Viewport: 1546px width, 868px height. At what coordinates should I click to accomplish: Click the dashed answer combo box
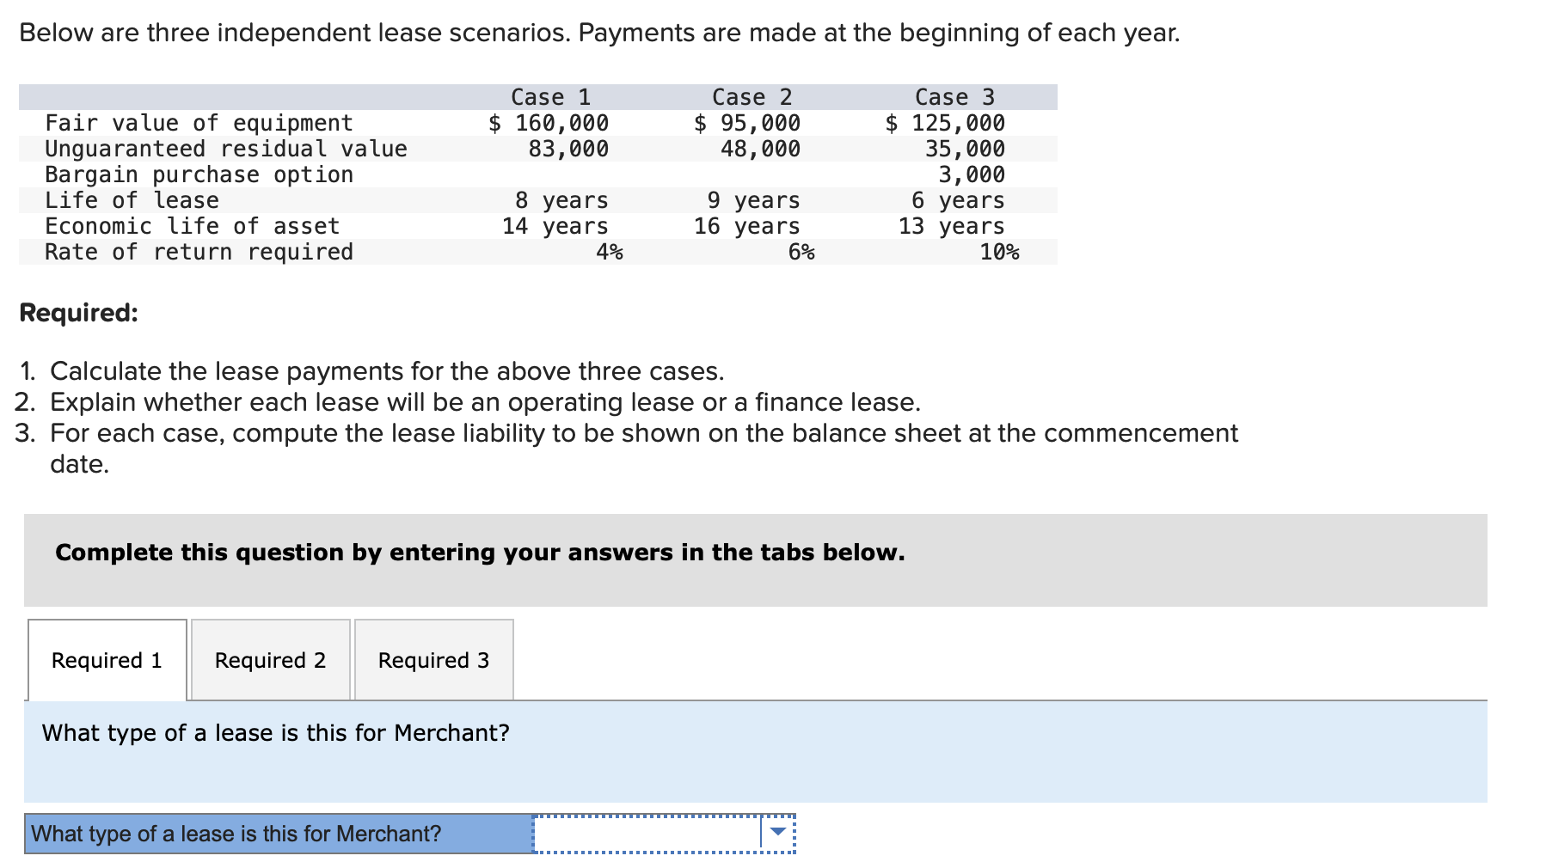(662, 831)
